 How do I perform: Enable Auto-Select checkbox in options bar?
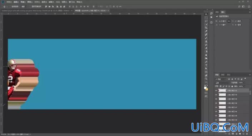(10, 6)
